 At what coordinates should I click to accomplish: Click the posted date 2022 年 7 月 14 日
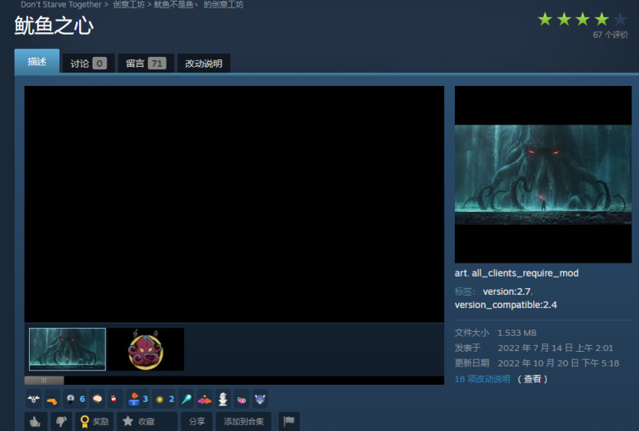555,348
